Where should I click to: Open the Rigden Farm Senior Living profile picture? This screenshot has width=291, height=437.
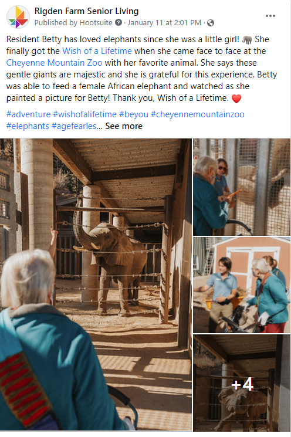click(x=18, y=17)
